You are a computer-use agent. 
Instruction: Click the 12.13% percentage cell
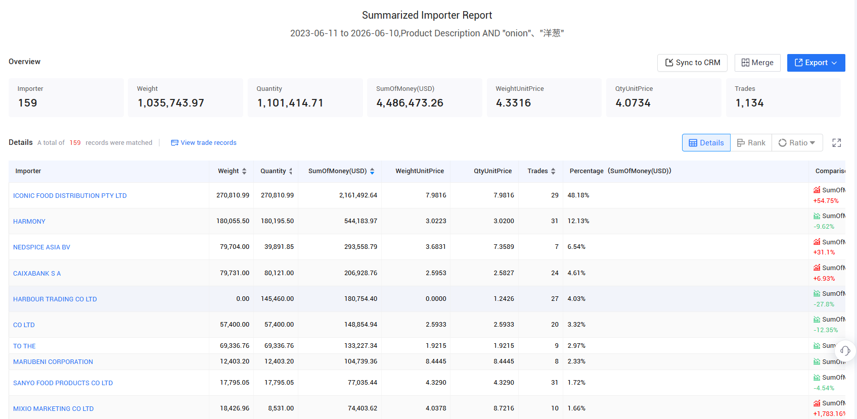click(578, 221)
